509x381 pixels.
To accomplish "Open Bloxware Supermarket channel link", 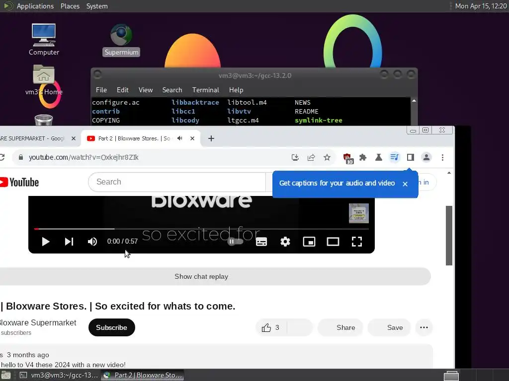I will pos(38,322).
